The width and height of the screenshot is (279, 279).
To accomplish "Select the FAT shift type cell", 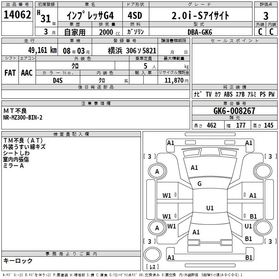I will click(10, 73).
